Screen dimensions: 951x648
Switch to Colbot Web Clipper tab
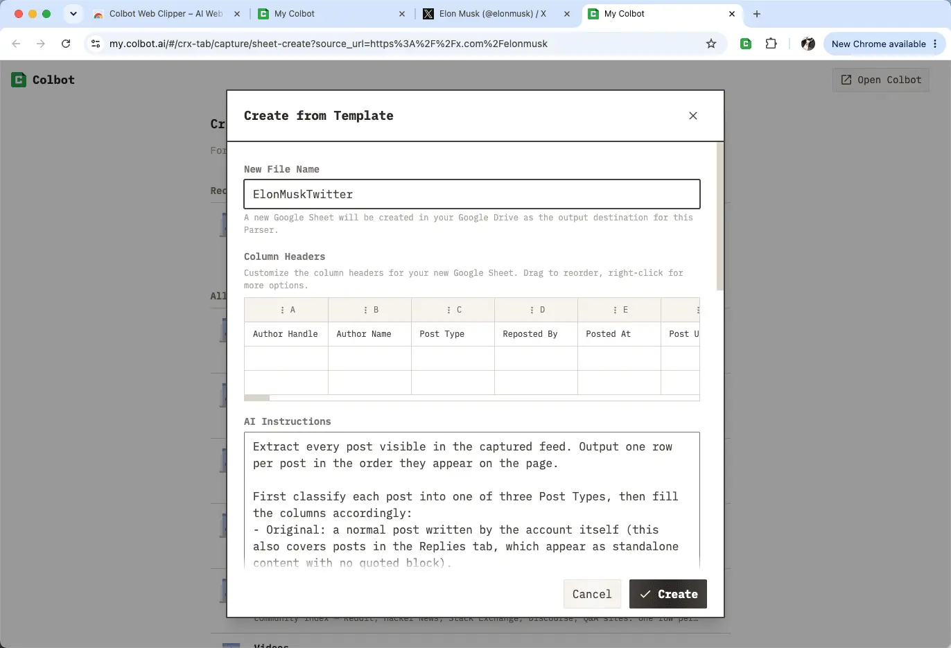point(166,14)
